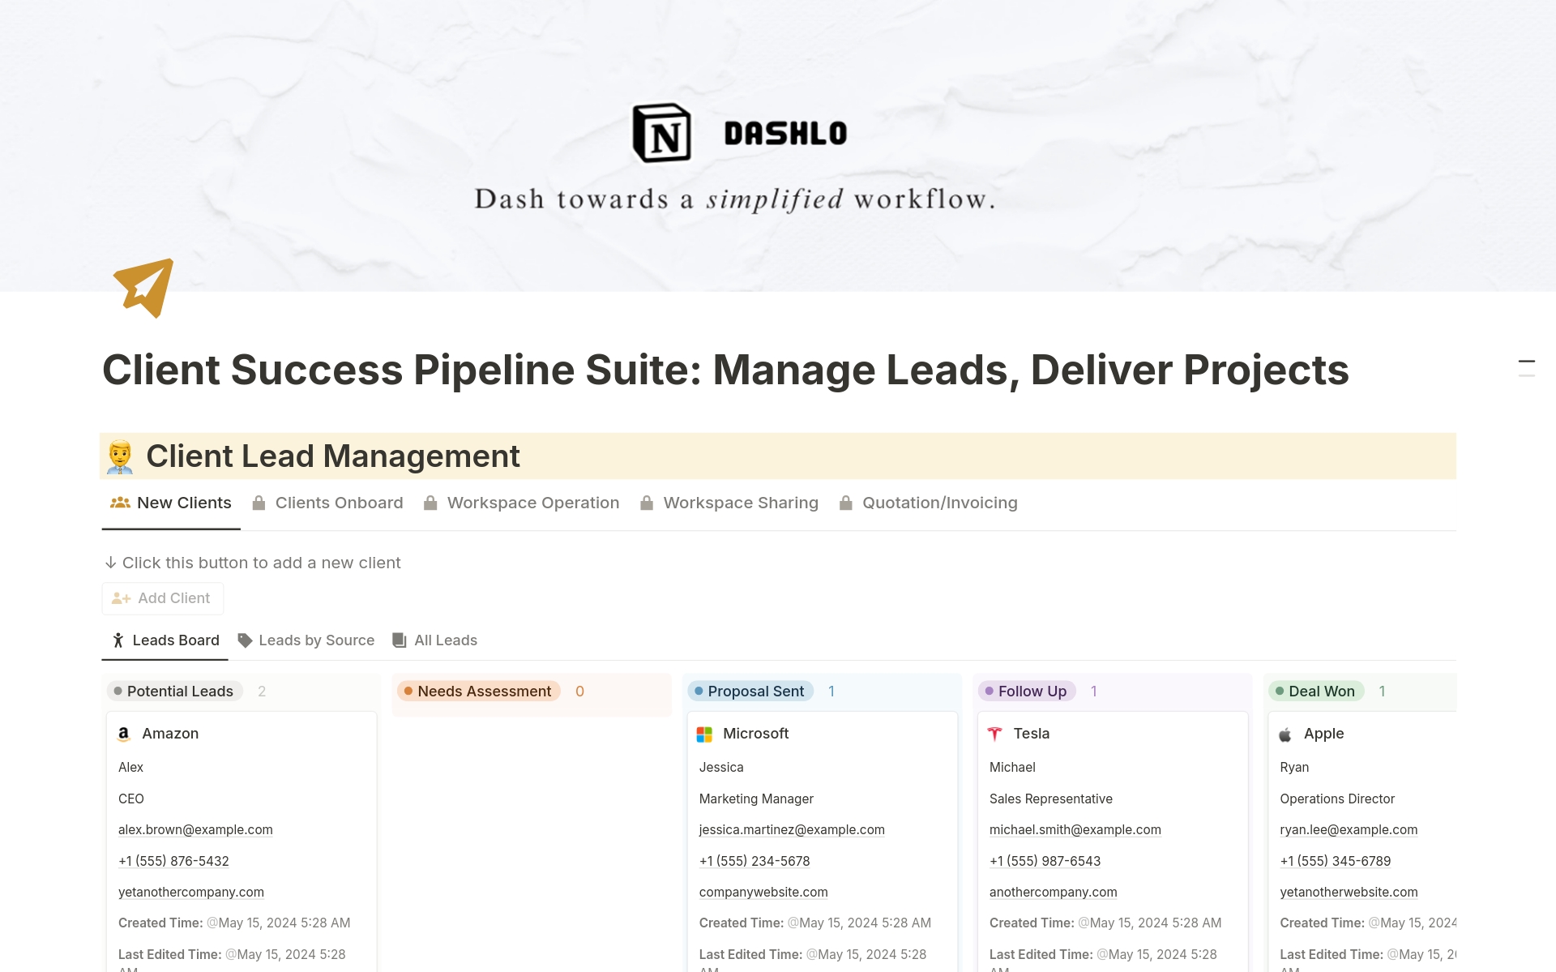Open the companywebsite.com link on Microsoft card
This screenshot has width=1556, height=972.
point(763,892)
